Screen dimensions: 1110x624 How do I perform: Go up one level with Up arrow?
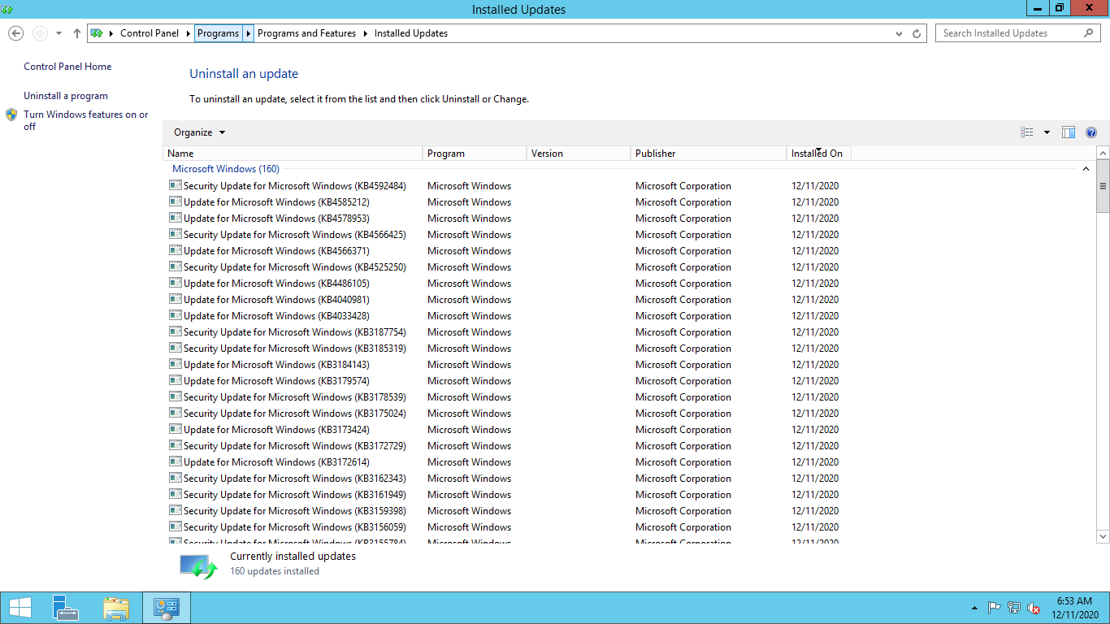pyautogui.click(x=77, y=33)
